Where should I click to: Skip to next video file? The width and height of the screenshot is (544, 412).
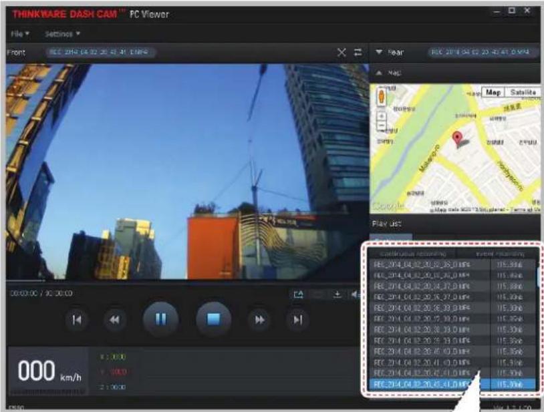click(297, 319)
